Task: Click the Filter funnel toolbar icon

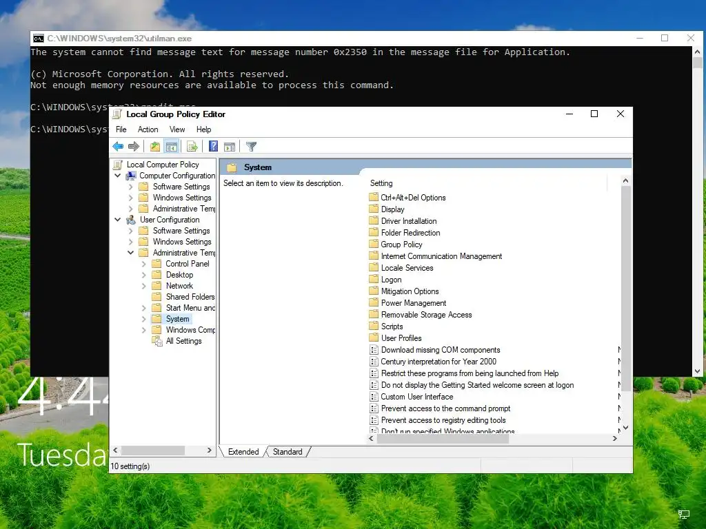Action: (x=251, y=146)
